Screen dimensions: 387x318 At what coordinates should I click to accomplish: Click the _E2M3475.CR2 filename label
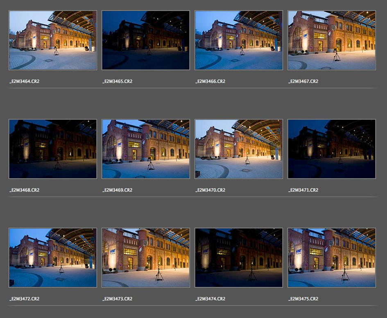tap(303, 299)
